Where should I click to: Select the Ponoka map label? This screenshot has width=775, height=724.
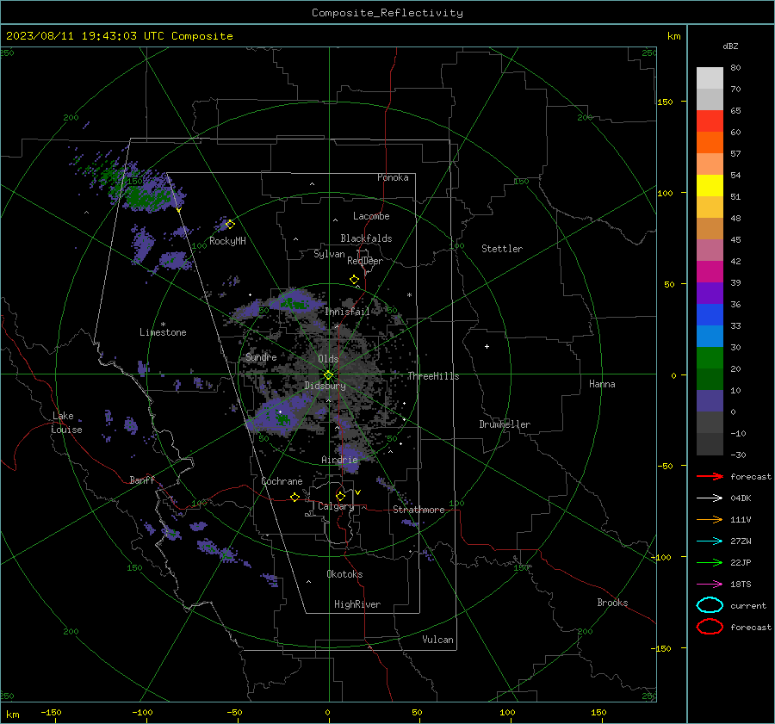[x=393, y=177]
